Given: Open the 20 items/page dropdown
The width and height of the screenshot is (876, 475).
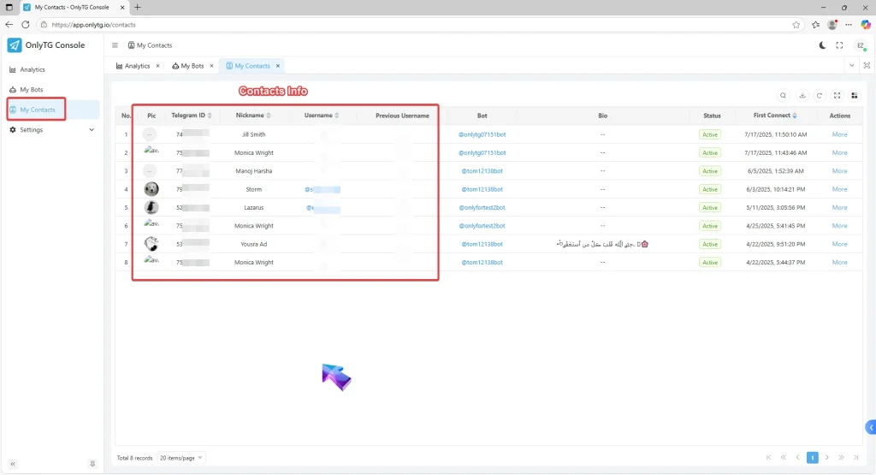Looking at the screenshot, I should coord(181,458).
